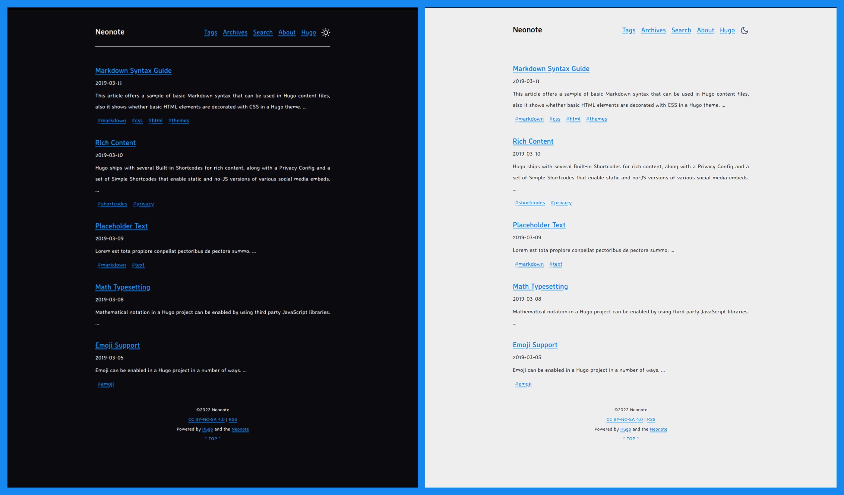Click the Search navigation icon

point(262,32)
